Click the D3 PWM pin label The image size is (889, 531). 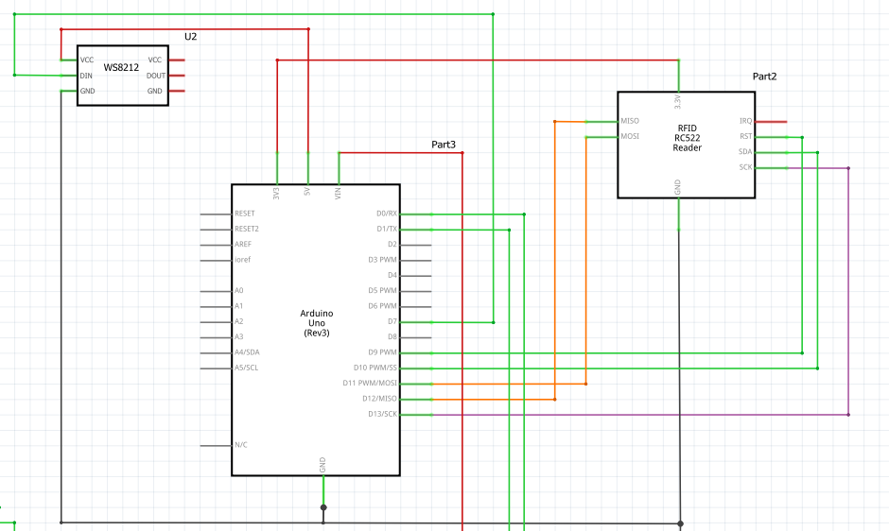pyautogui.click(x=383, y=260)
